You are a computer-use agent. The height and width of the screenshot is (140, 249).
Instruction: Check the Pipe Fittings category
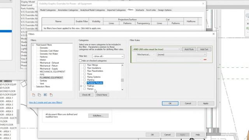click(84, 65)
